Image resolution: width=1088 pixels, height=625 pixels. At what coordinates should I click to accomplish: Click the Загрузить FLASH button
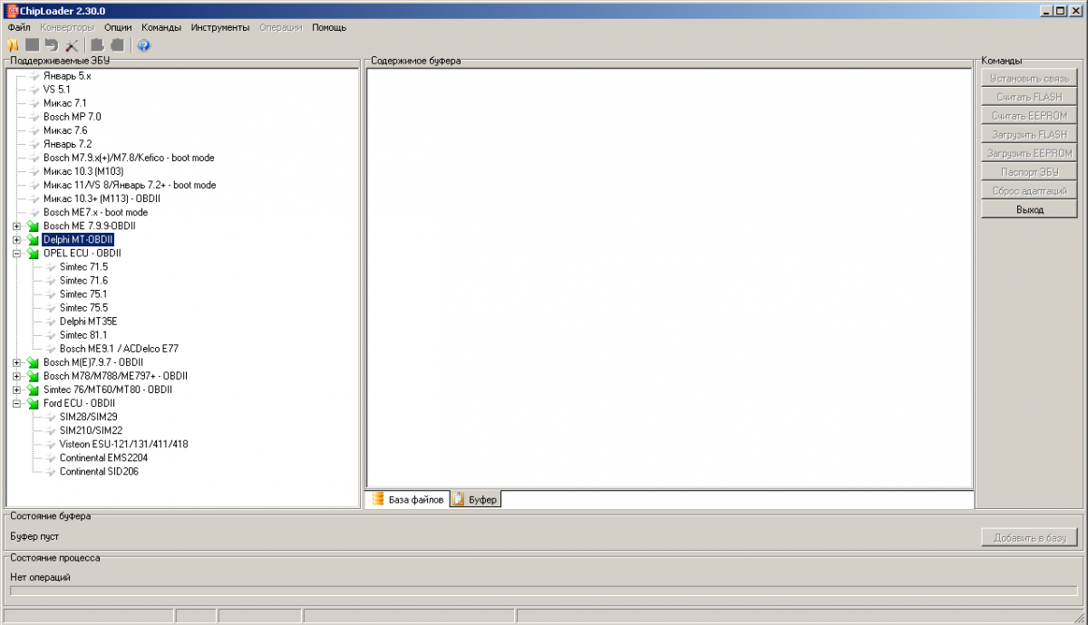click(1030, 134)
